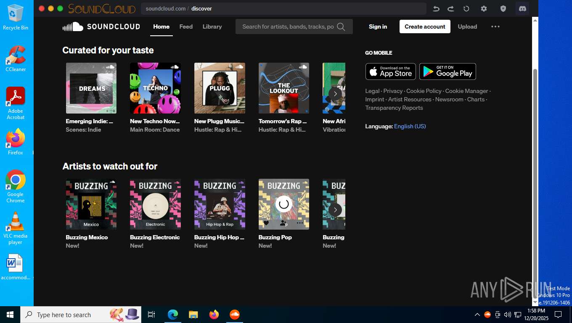Open the Imprint link
Screen dimensions: 572x323
[x=375, y=99]
